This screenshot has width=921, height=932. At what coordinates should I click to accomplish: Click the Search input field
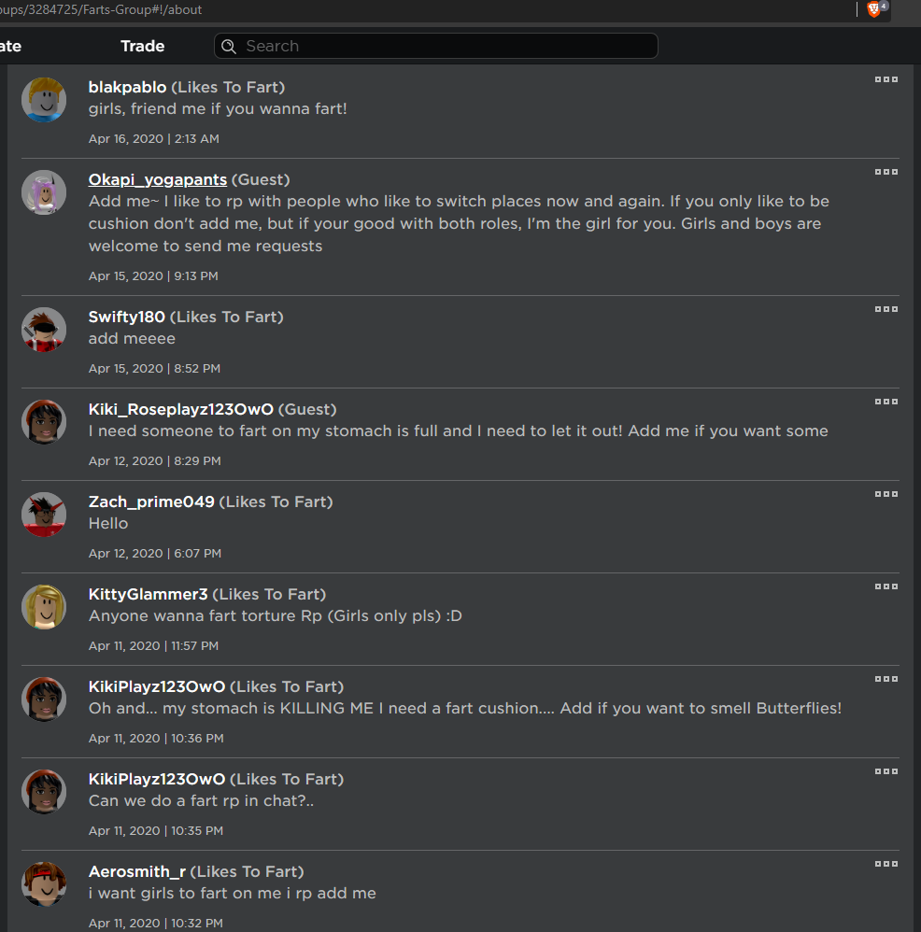click(444, 46)
